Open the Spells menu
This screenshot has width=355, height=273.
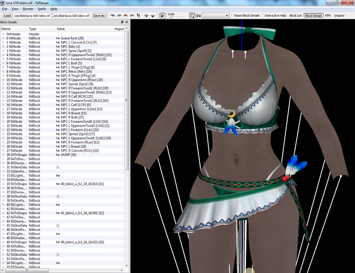pos(42,9)
